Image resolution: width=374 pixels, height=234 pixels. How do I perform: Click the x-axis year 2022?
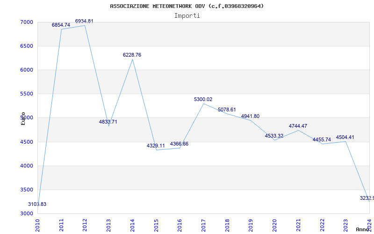tap(322, 225)
